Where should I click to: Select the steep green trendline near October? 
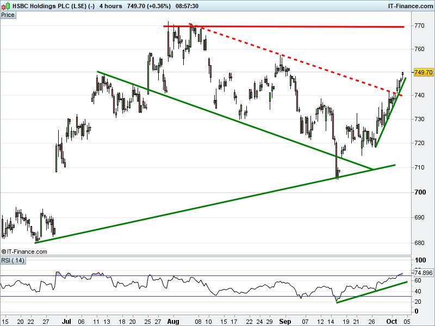coord(390,112)
